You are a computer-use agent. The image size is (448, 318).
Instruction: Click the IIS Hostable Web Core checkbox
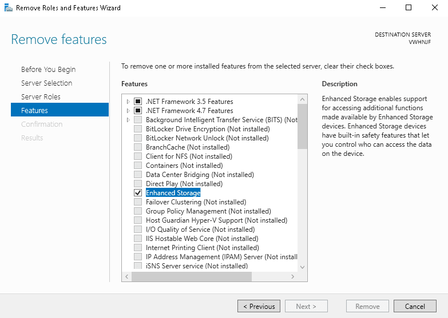[x=138, y=239]
